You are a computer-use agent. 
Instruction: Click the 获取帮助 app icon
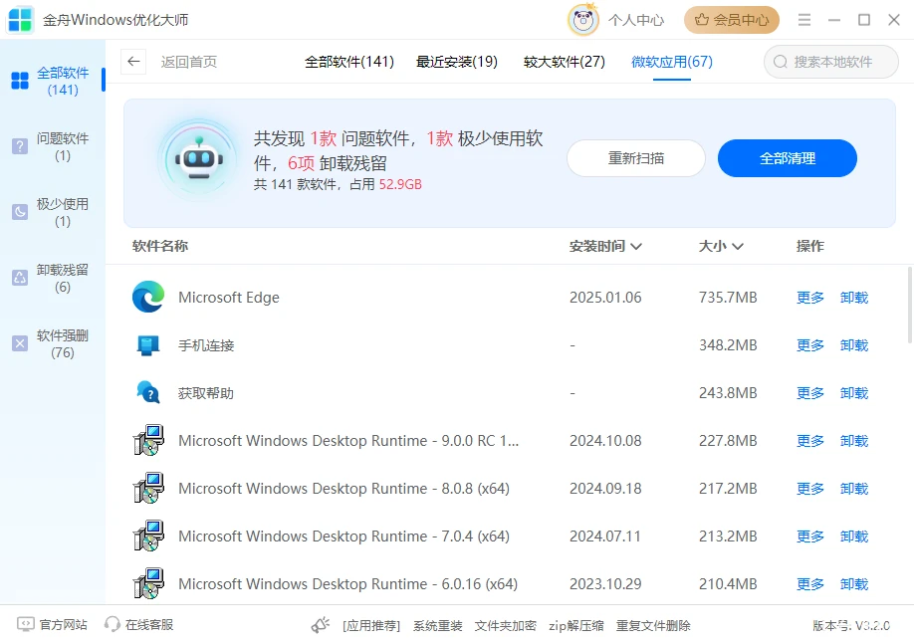148,393
